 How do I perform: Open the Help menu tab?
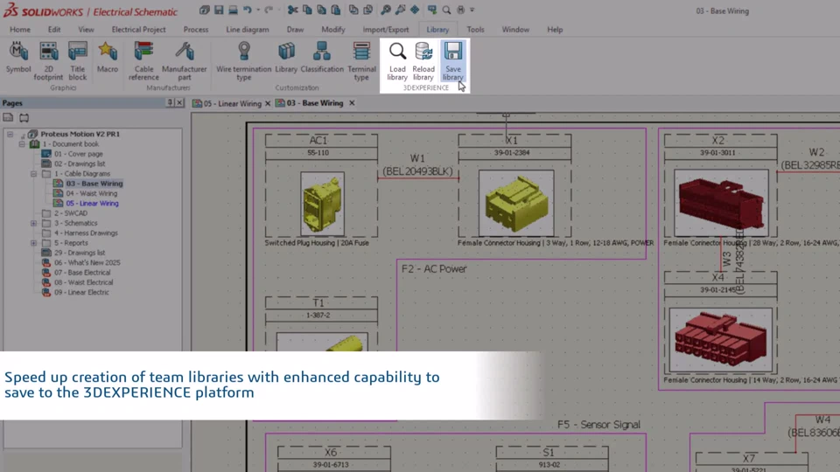(555, 30)
